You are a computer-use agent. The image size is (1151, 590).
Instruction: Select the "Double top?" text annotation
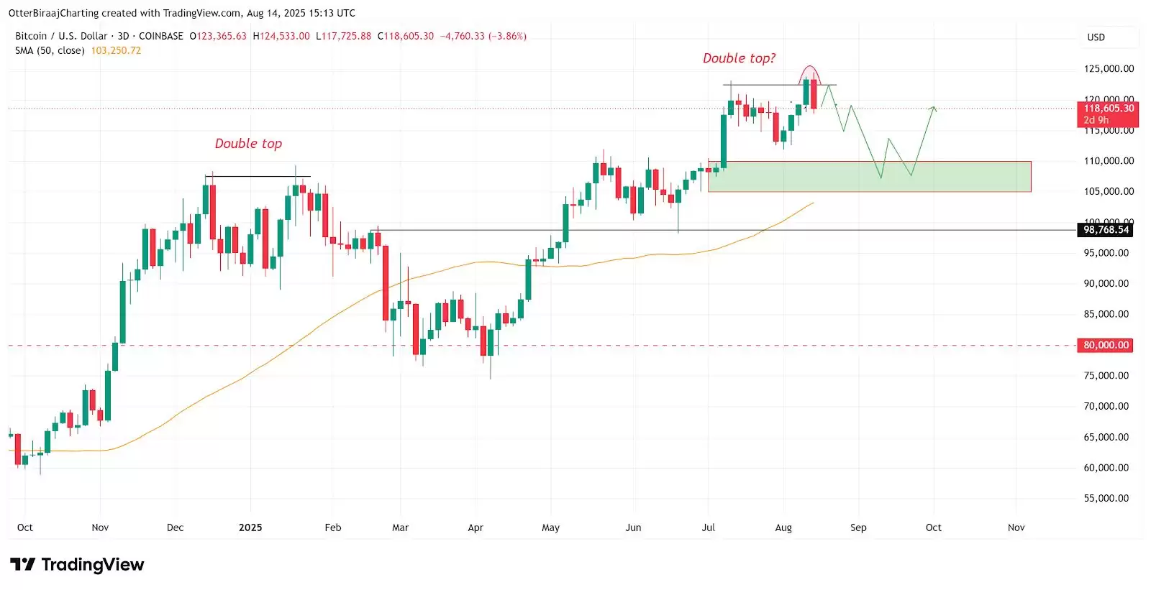pos(739,58)
